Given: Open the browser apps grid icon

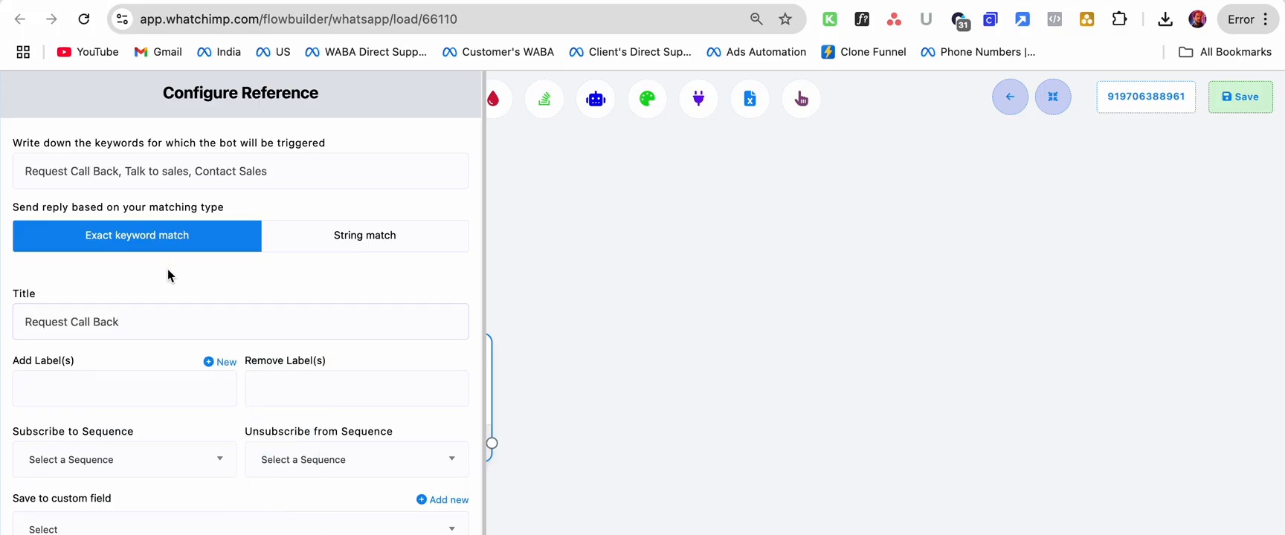Looking at the screenshot, I should point(23,52).
